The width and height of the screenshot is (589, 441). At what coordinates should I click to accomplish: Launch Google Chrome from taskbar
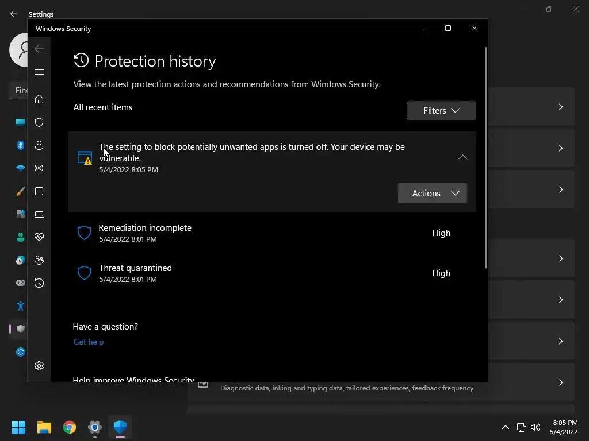(70, 427)
